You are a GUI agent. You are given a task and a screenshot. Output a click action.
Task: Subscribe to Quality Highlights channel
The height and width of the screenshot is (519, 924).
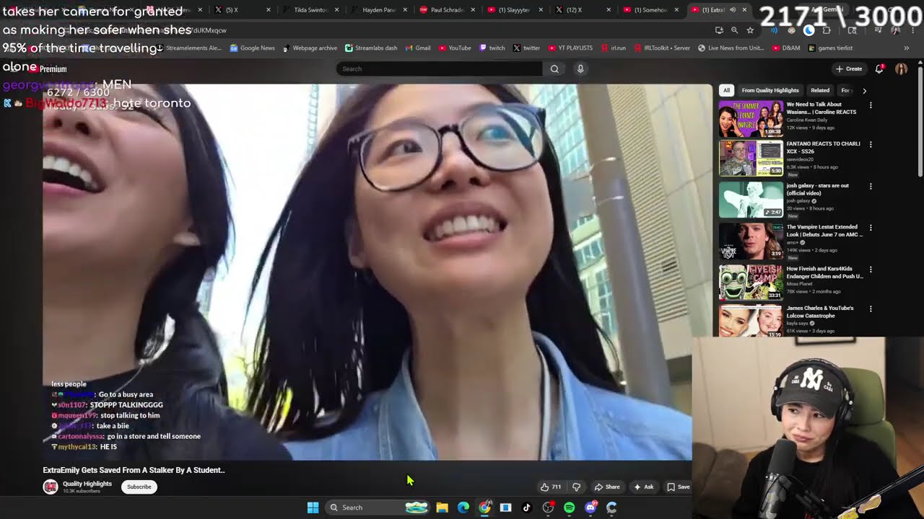(139, 487)
